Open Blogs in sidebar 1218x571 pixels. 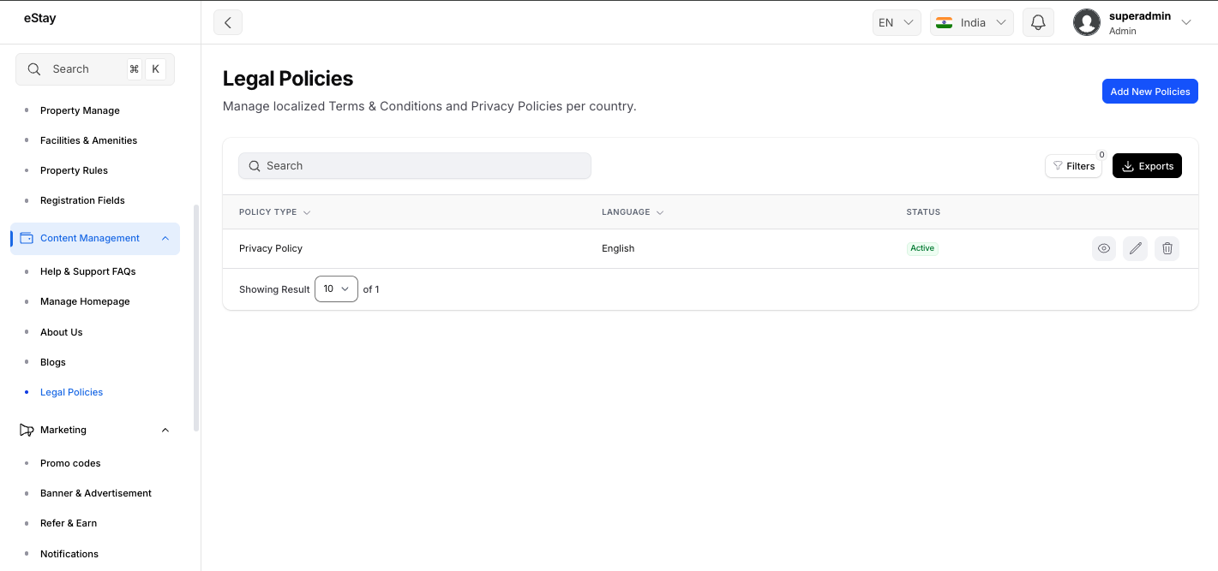(x=52, y=362)
